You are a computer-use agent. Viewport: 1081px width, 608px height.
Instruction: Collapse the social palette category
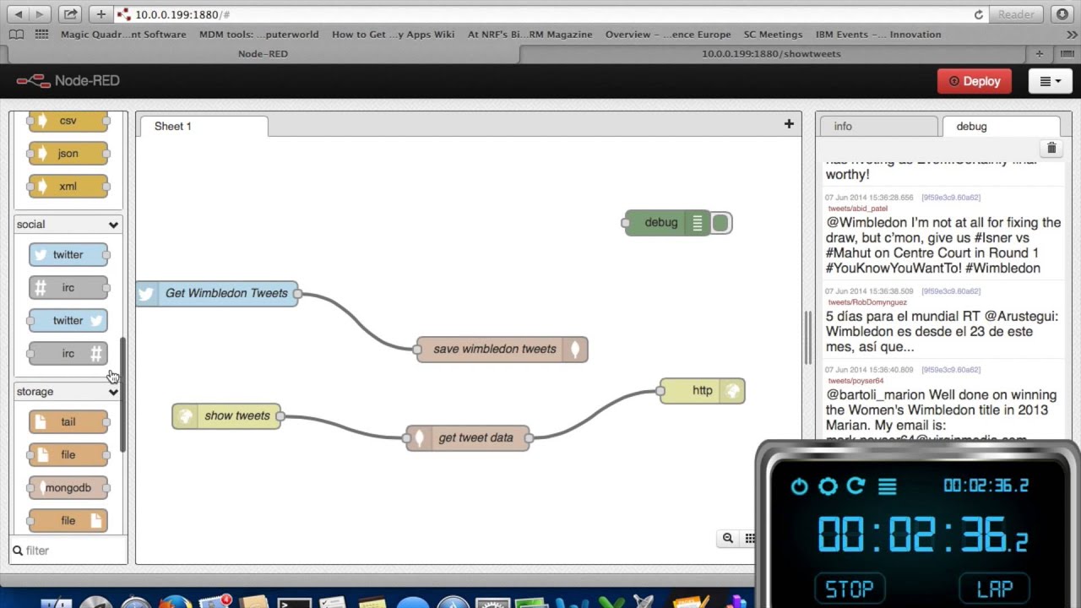pyautogui.click(x=68, y=224)
